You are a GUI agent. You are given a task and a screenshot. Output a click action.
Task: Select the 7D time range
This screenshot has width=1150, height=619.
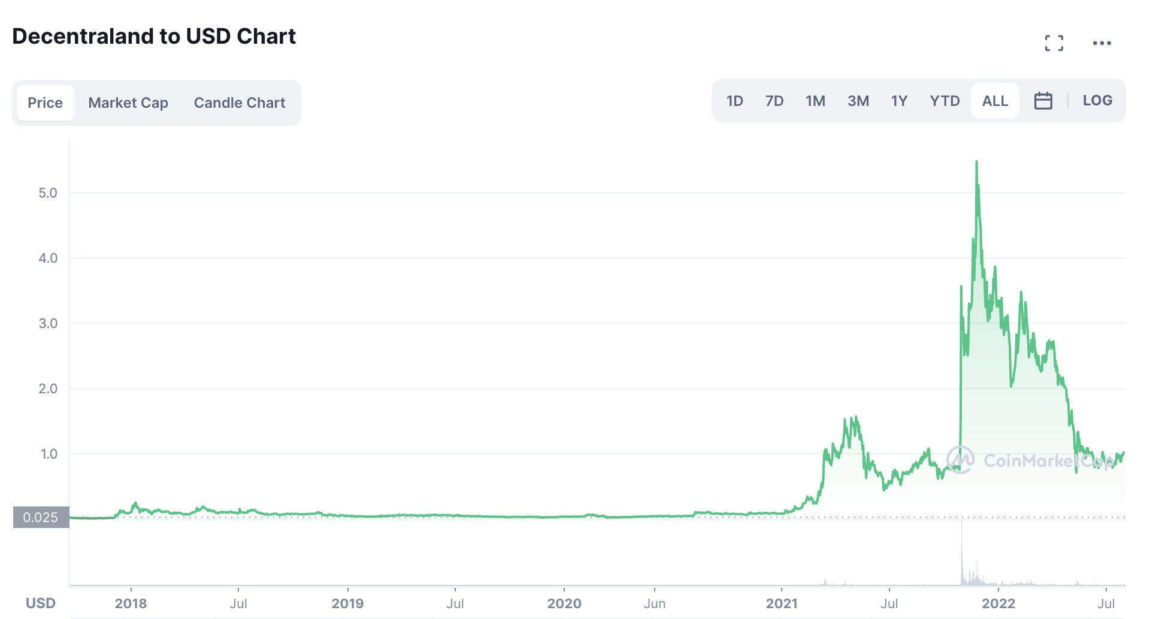[774, 101]
